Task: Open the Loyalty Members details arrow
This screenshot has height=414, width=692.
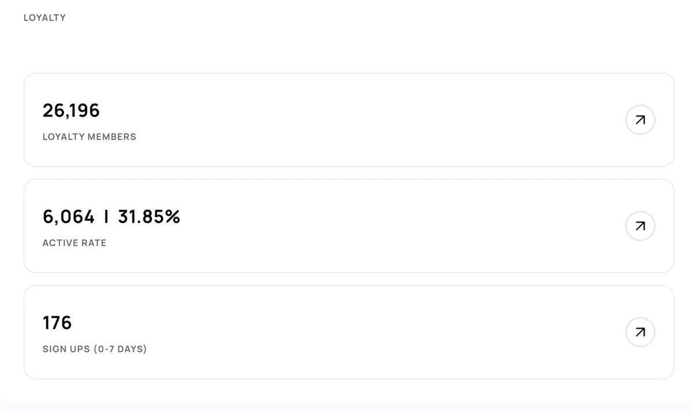Action: tap(640, 120)
